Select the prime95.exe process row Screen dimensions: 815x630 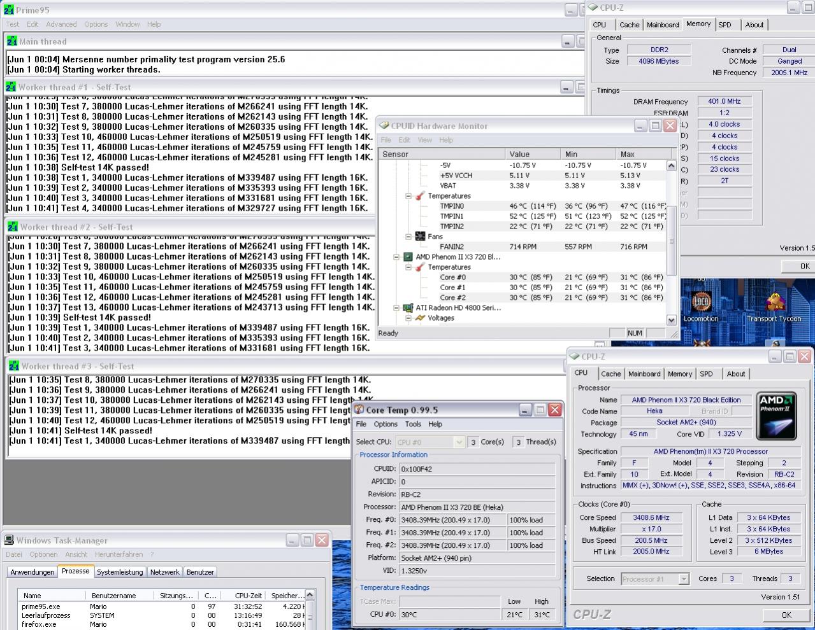pyautogui.click(x=162, y=606)
